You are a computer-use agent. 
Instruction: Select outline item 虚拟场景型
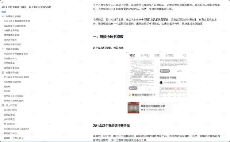point(9,120)
